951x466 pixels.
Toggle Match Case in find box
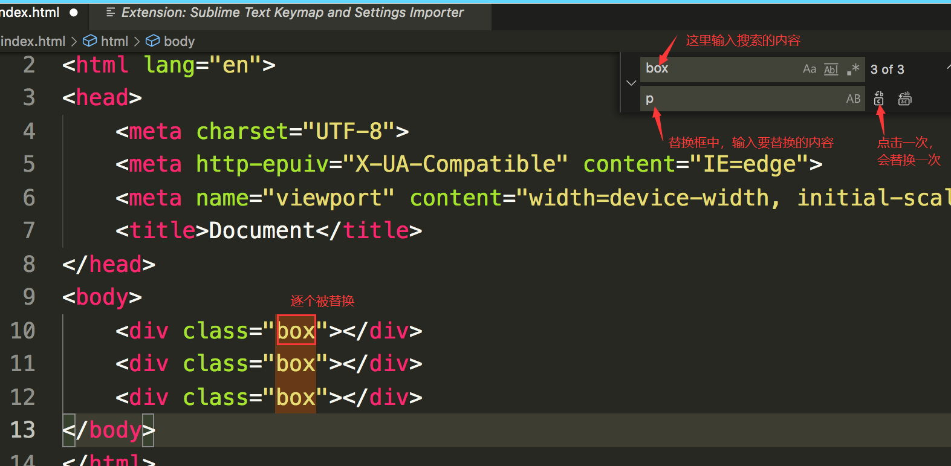[x=810, y=69]
